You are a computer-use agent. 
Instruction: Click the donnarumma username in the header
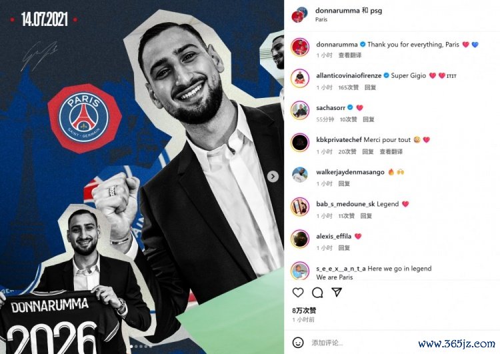point(337,11)
